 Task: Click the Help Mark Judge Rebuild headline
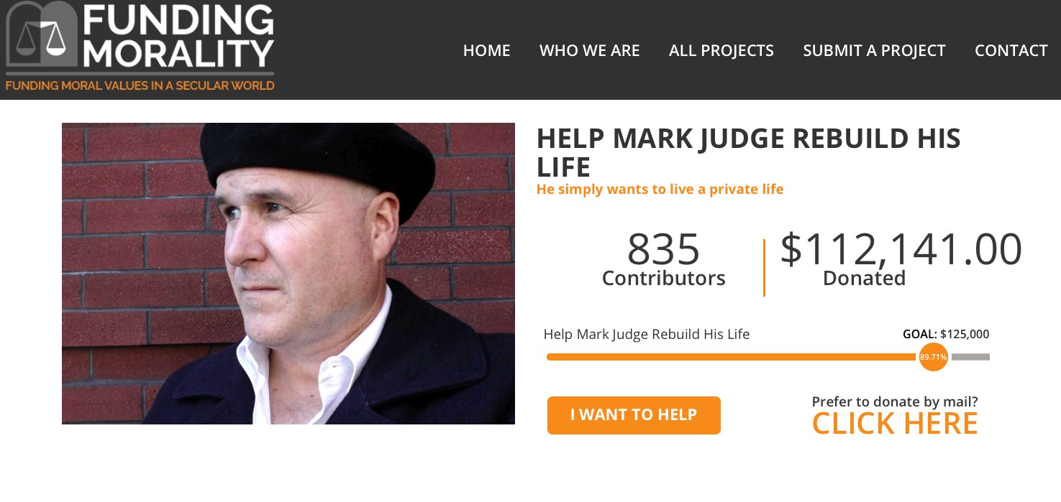(x=749, y=152)
